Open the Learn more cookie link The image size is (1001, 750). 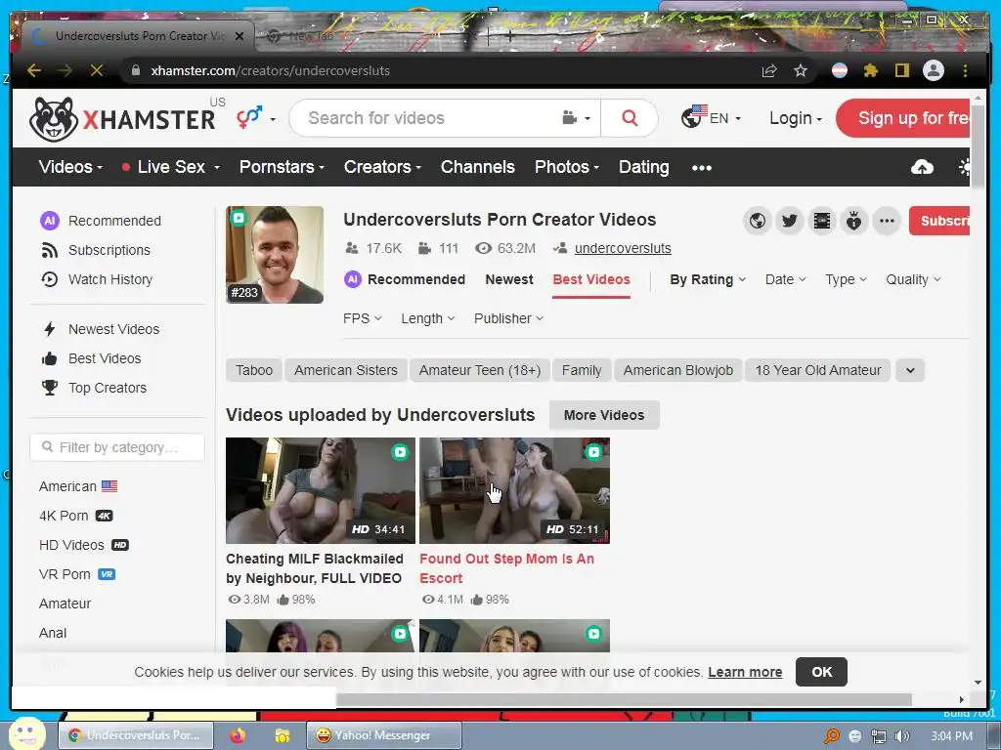point(744,672)
